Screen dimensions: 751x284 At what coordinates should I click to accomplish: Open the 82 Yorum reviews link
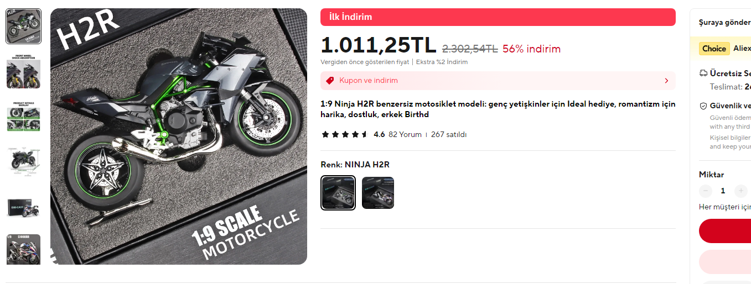point(405,134)
